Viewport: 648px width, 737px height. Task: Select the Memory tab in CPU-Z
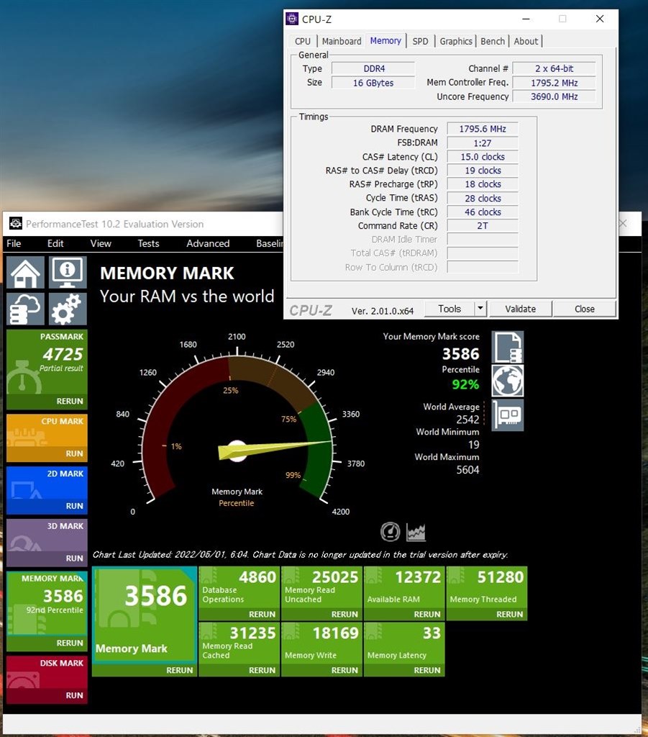click(385, 40)
